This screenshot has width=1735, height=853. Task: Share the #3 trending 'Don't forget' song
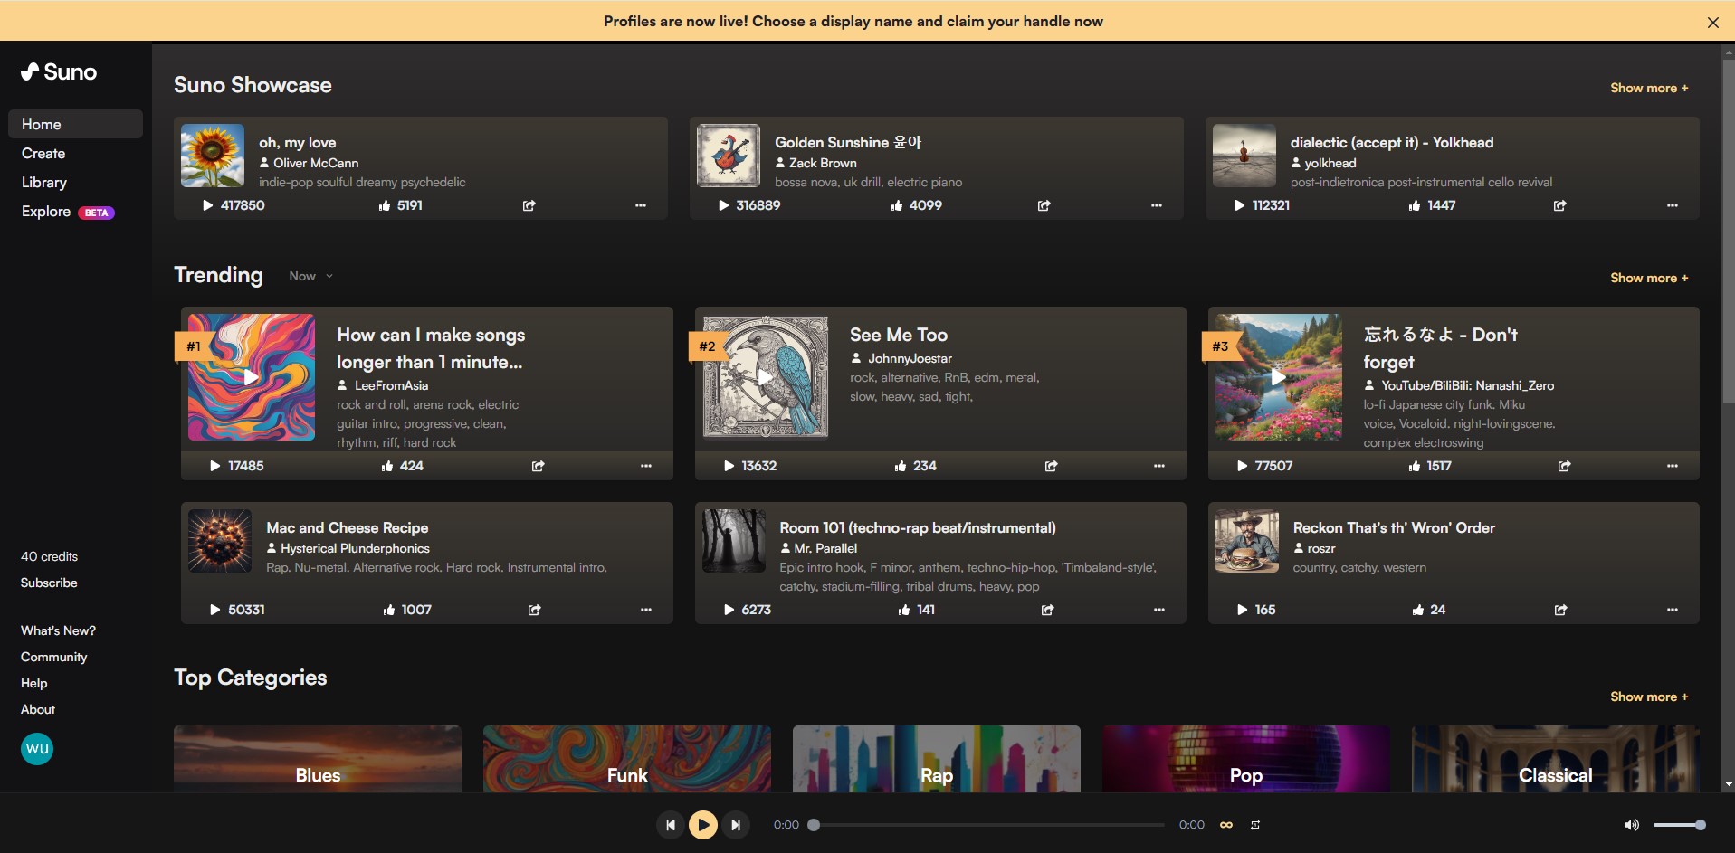[1565, 466]
